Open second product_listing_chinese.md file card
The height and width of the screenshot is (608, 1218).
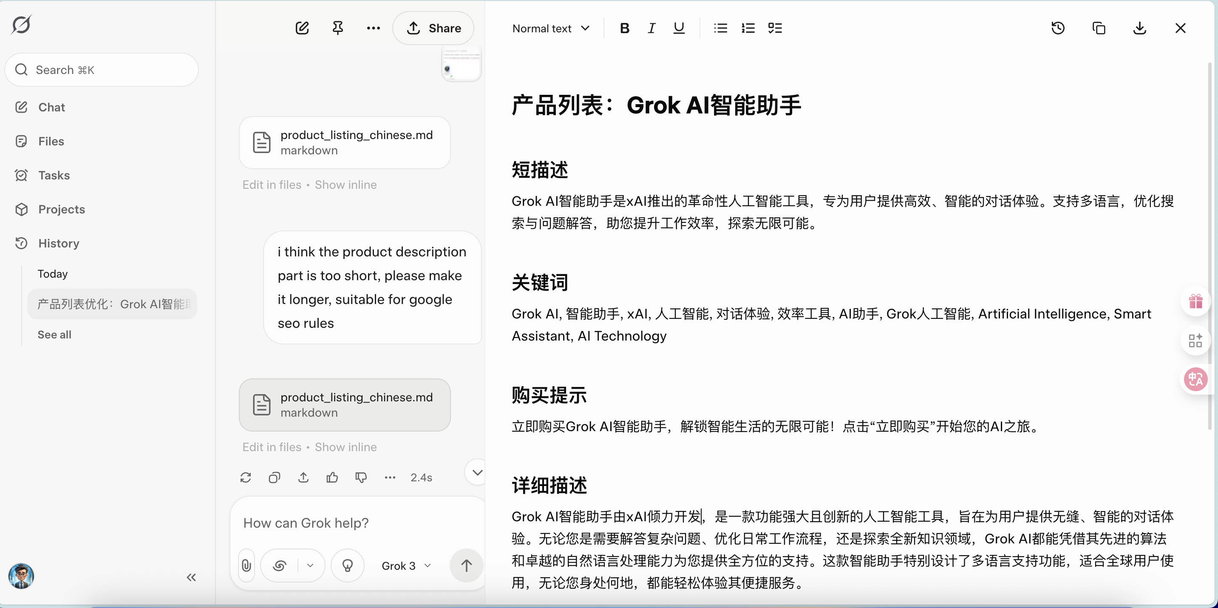(x=345, y=405)
